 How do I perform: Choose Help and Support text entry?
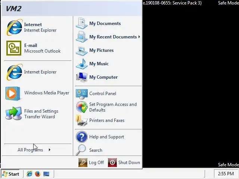coord(107,137)
